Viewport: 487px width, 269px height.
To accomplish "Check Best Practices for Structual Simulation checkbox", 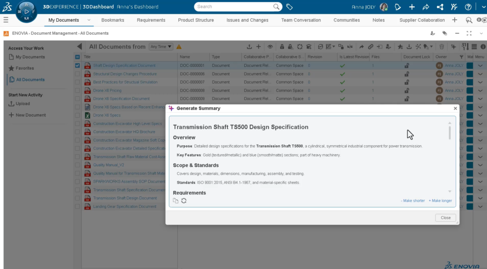I will pyautogui.click(x=78, y=82).
